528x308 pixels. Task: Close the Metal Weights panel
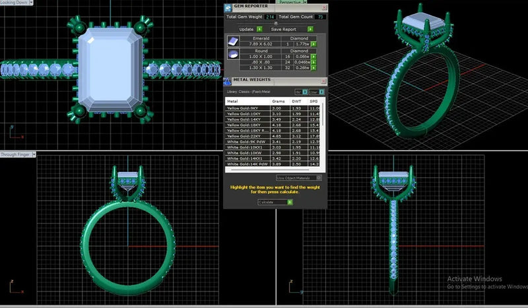coord(323,81)
